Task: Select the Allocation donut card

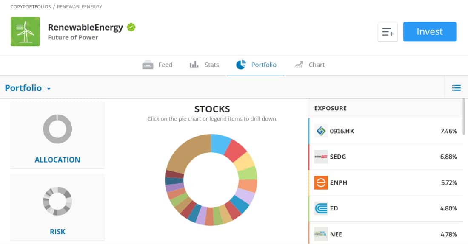Action: pos(57,135)
